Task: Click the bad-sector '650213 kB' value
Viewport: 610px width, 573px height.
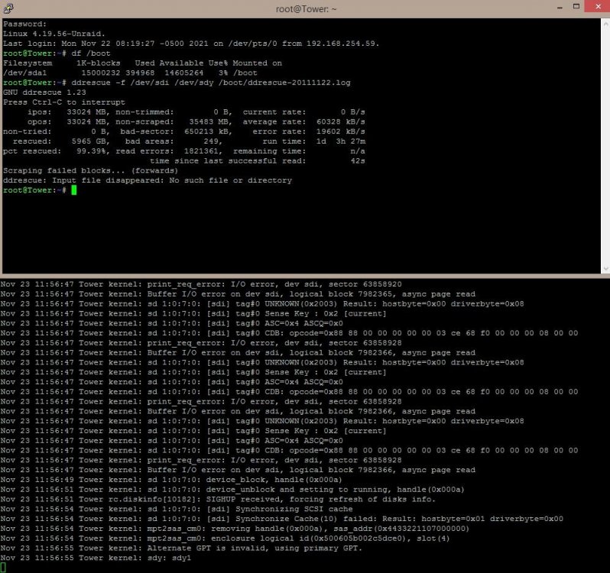Action: [x=206, y=131]
